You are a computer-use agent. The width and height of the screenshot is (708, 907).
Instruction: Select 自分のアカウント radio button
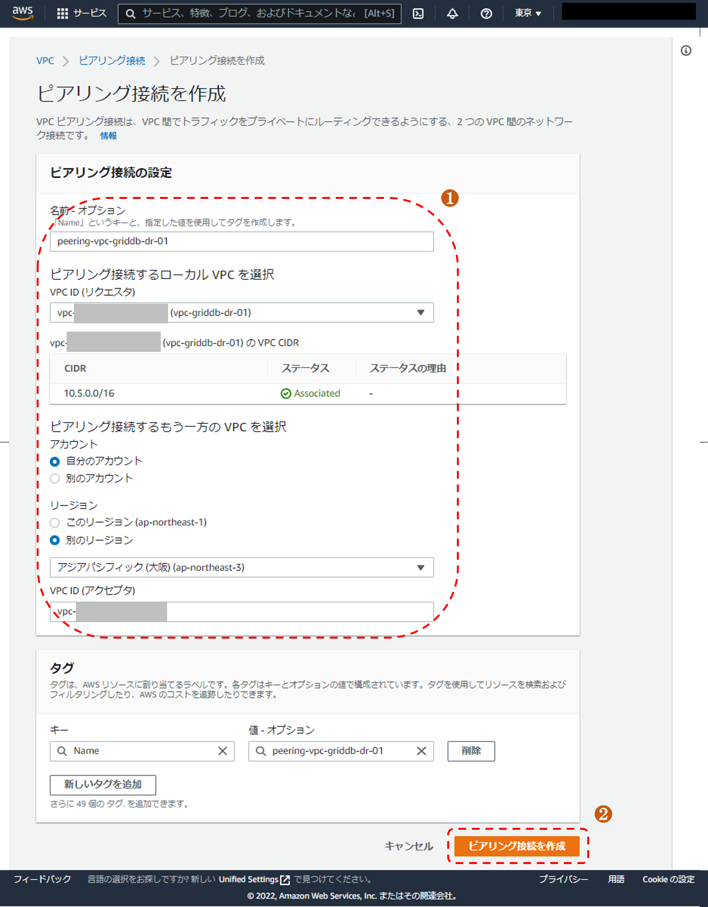[x=55, y=461]
